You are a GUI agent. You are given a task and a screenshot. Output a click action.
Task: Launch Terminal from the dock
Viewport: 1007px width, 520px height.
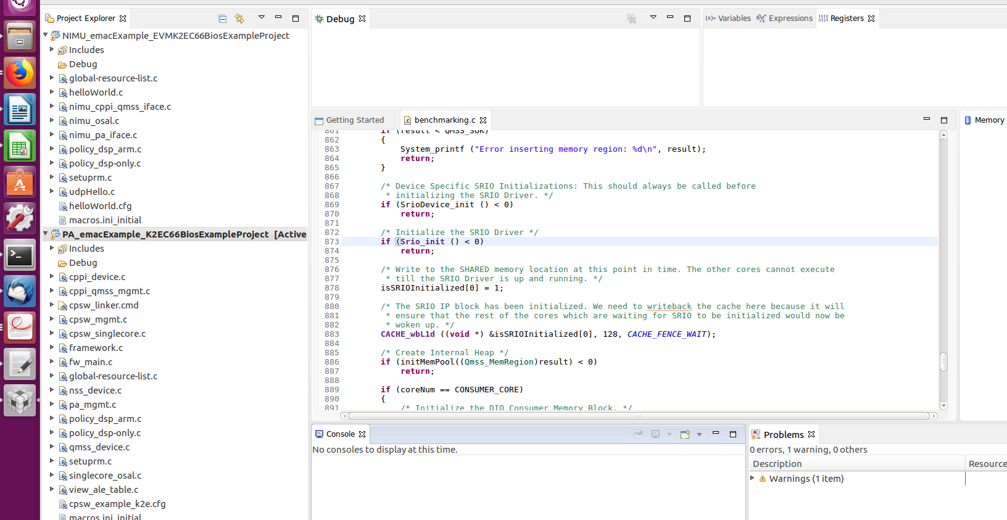click(x=20, y=255)
